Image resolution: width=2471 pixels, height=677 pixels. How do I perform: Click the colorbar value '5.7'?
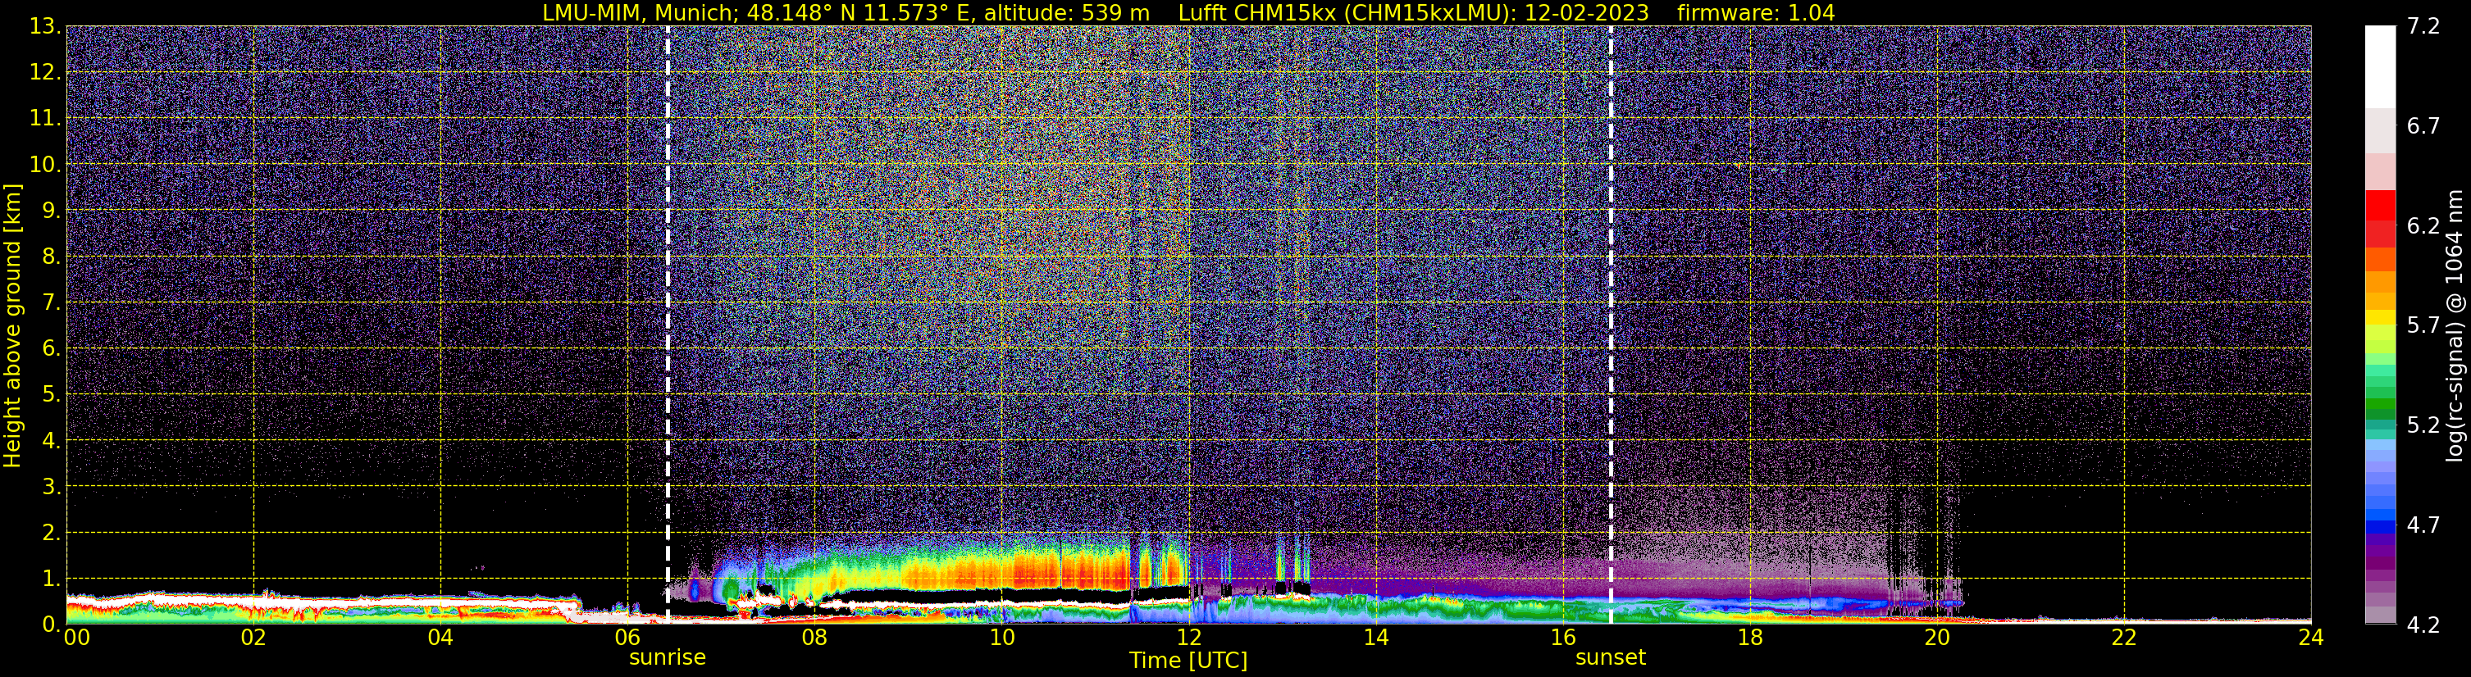coord(2423,325)
